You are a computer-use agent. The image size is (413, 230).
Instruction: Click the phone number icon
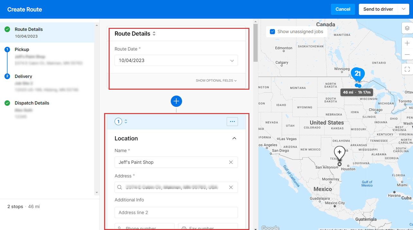119,228
